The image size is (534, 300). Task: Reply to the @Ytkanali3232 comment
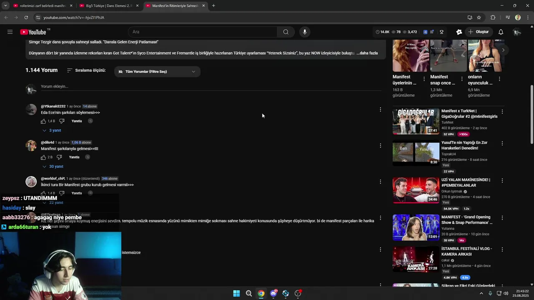tap(77, 121)
